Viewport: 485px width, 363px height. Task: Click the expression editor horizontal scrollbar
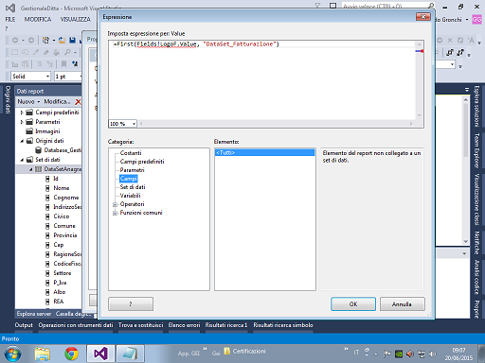[x=277, y=124]
